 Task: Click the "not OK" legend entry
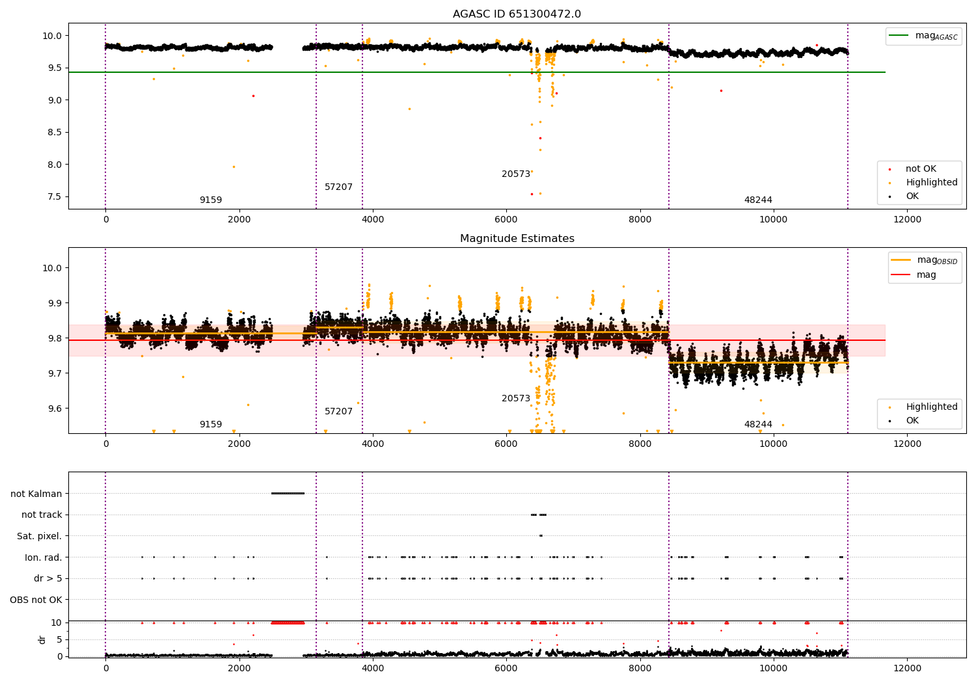click(921, 169)
